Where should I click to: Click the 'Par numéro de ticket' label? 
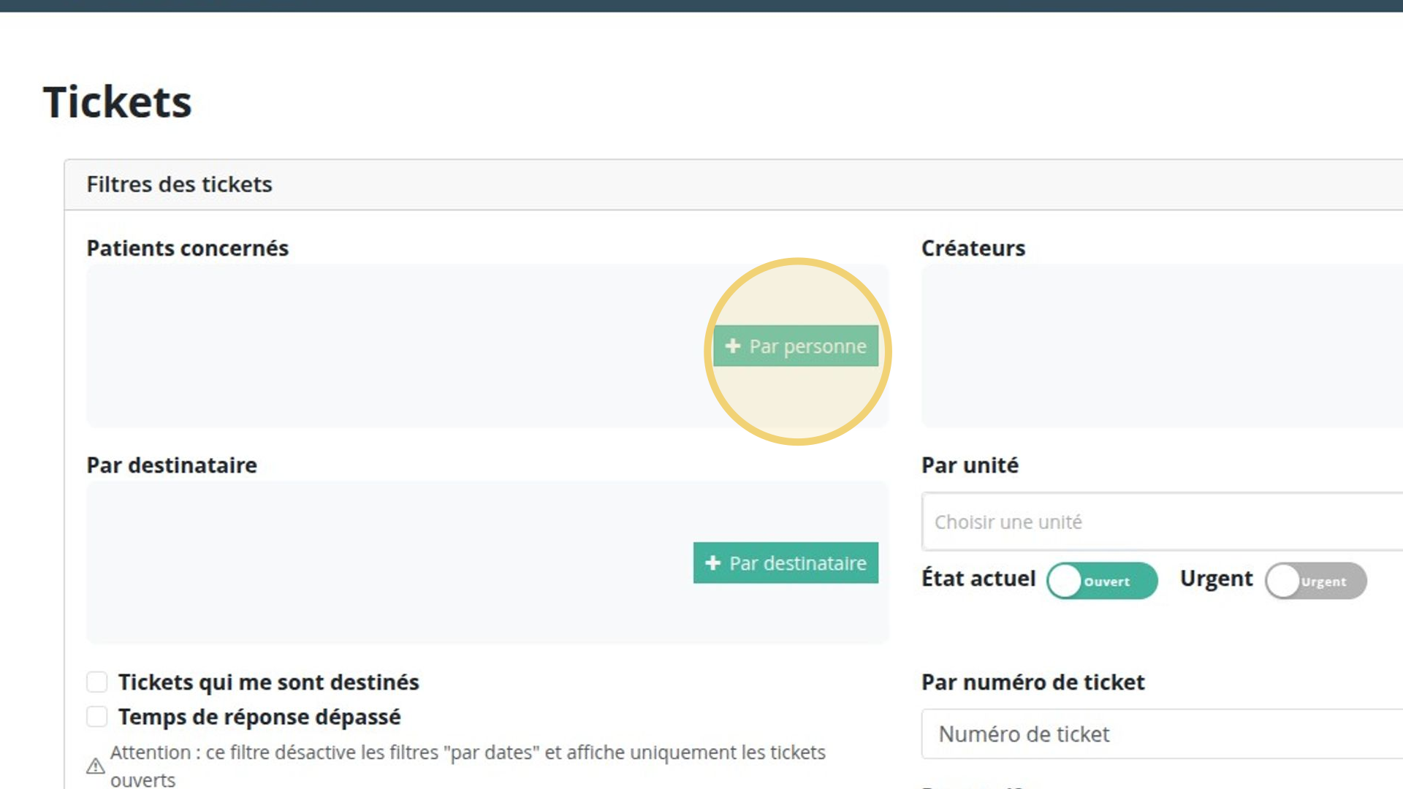pyautogui.click(x=1033, y=682)
